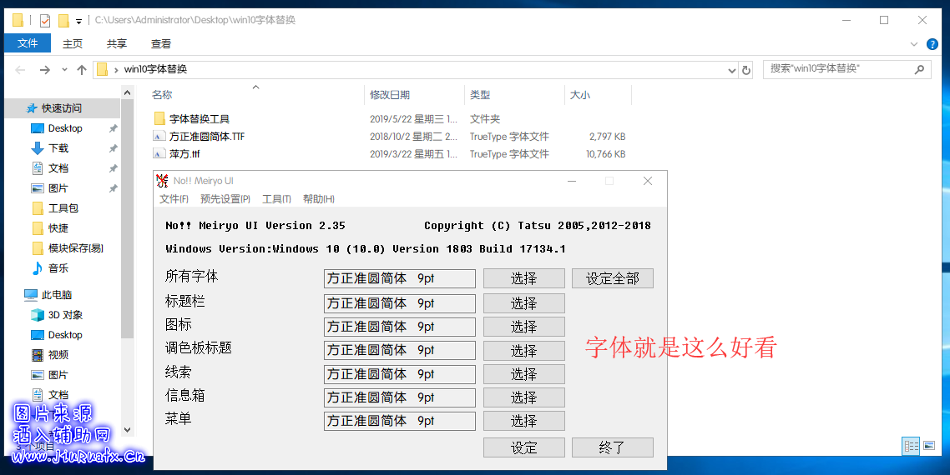Sort by 类型 column header
Viewport: 950px width, 475px height.
point(480,95)
